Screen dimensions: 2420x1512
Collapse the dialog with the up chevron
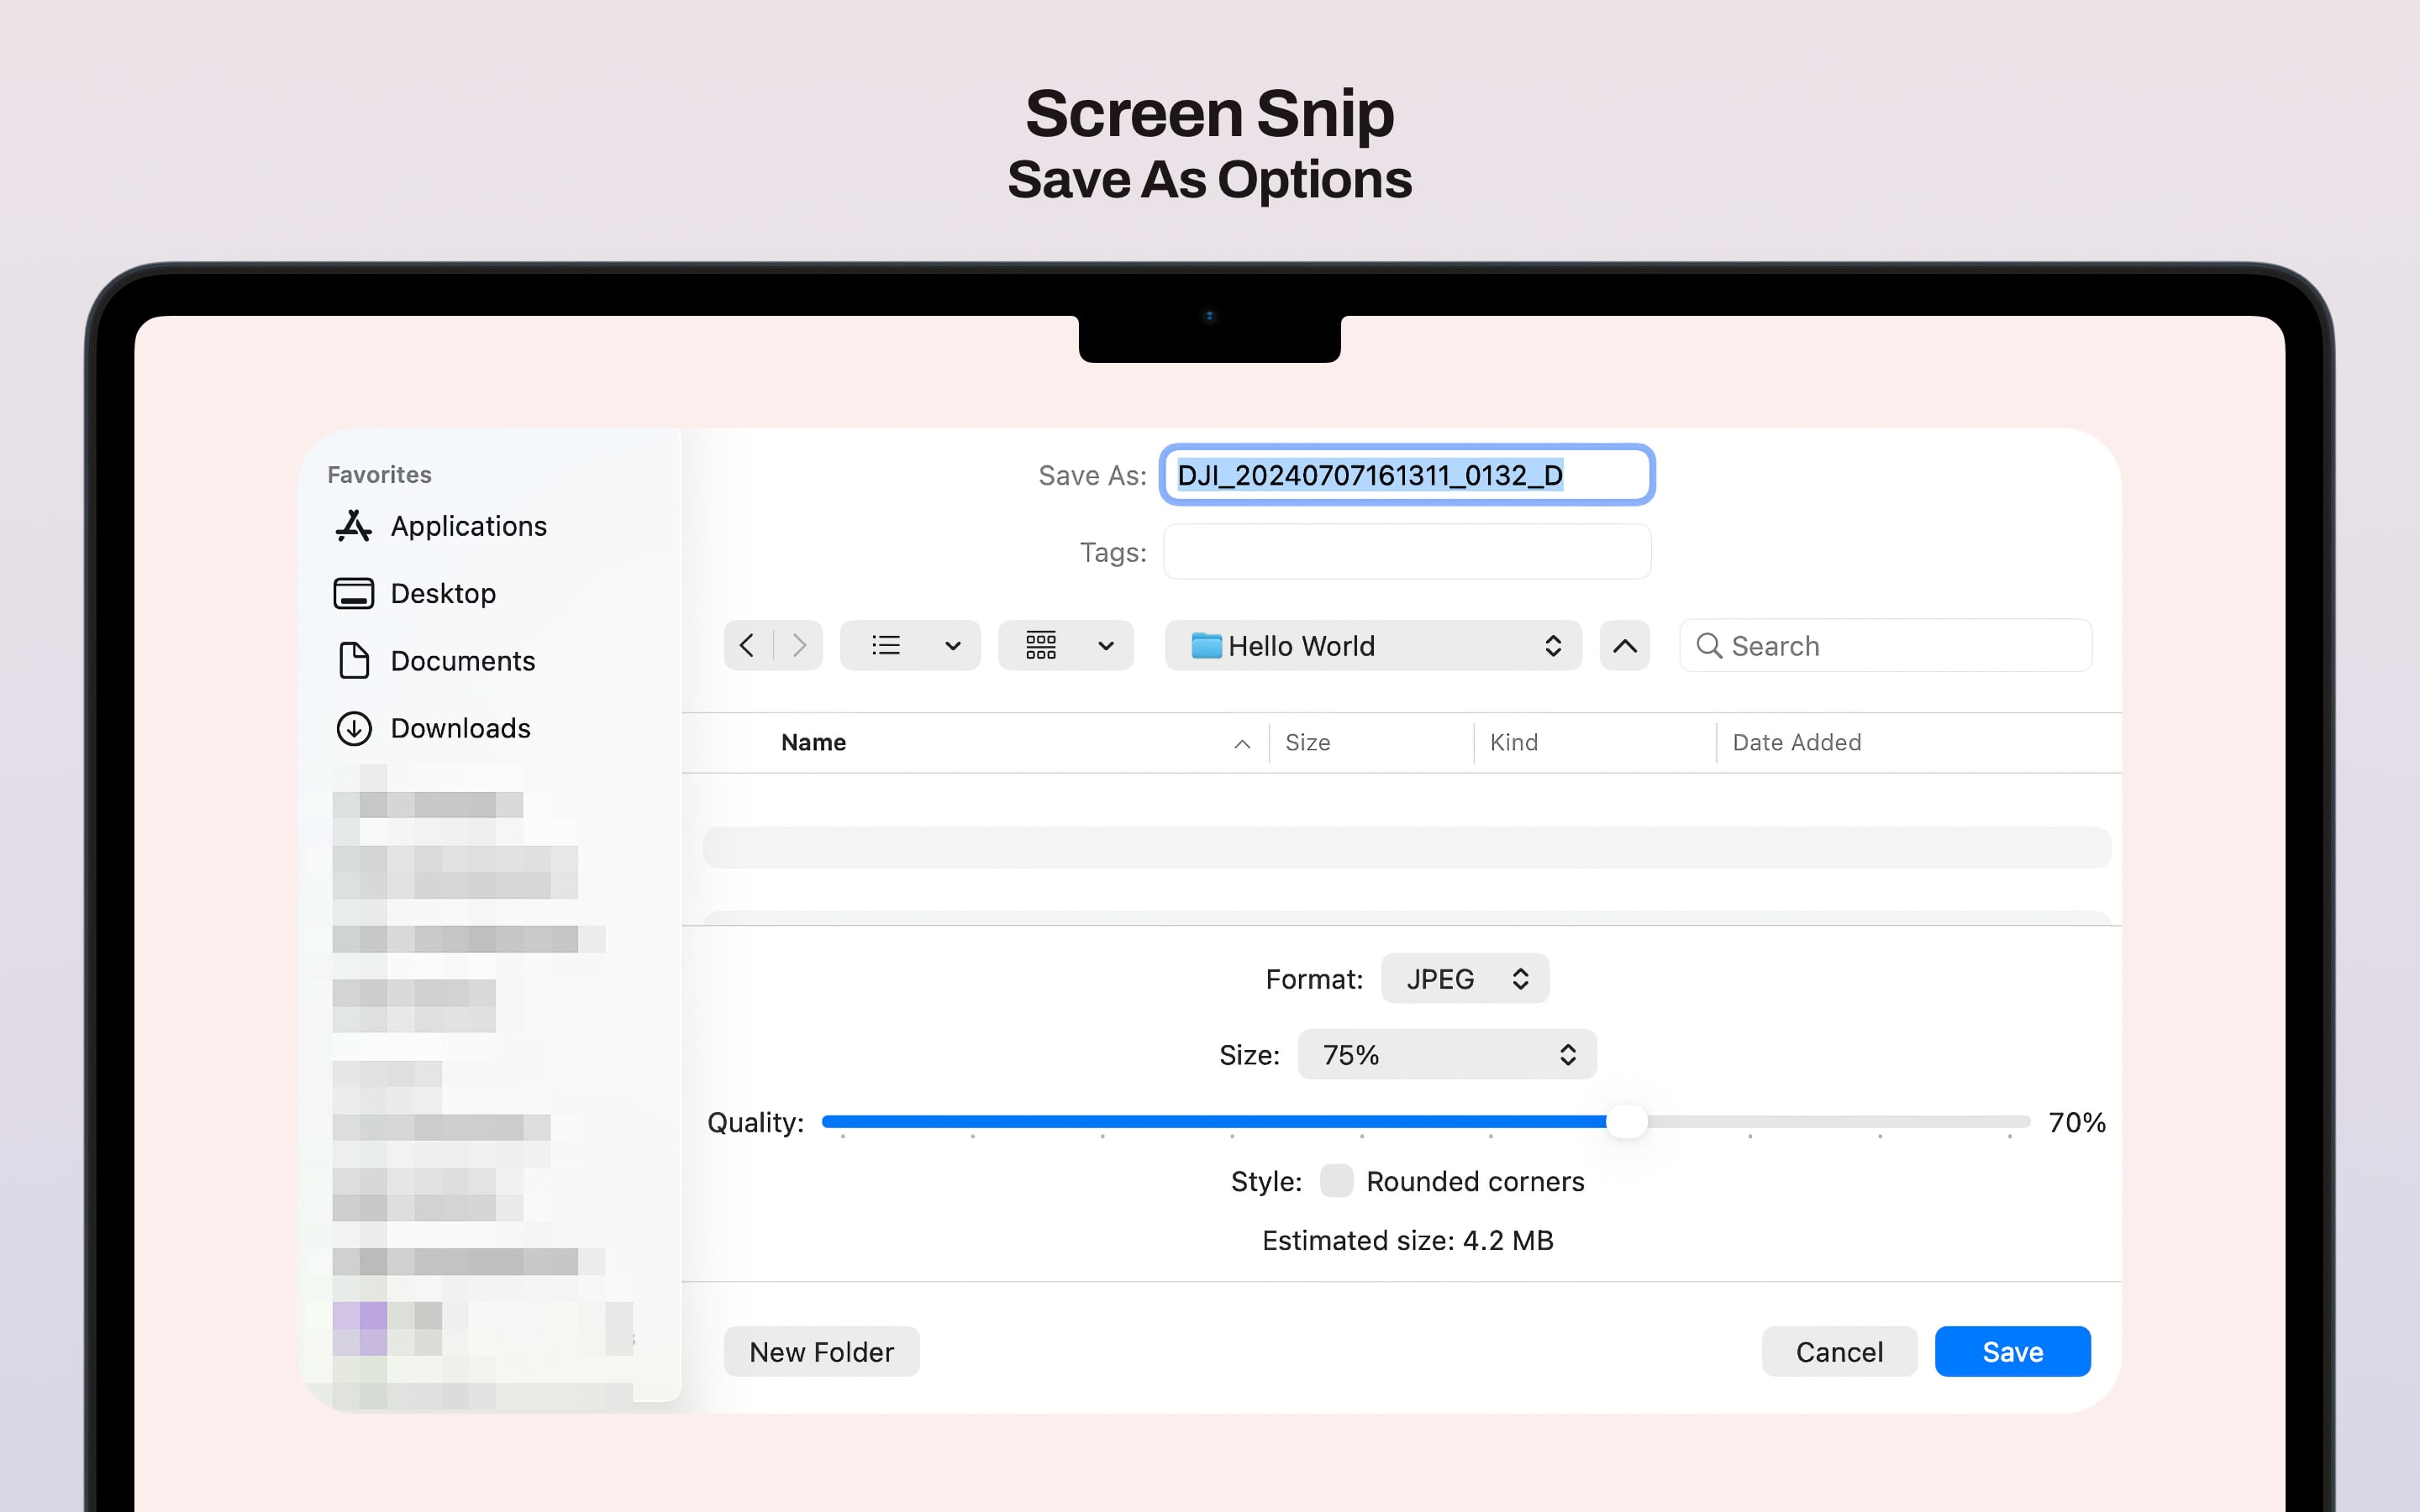(1623, 645)
